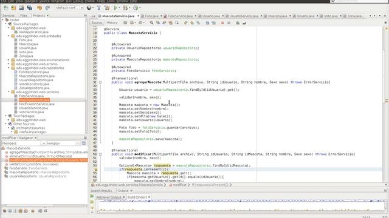389x218 pixels.
Task: Run the project with the green arrow
Action: [x=115, y=8]
